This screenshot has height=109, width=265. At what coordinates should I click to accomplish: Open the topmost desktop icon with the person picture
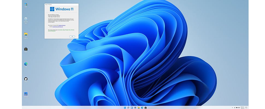26,5
